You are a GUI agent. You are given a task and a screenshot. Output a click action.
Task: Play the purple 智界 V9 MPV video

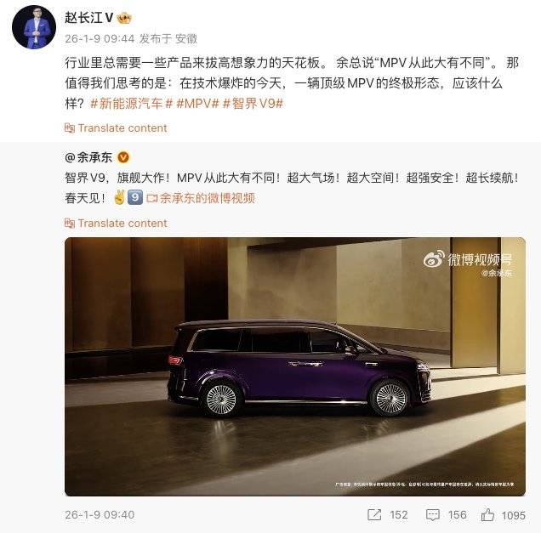tap(295, 367)
